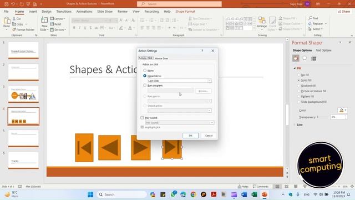Open Notes pane from status bar
Viewport: 355px width, 200px height.
(243, 187)
